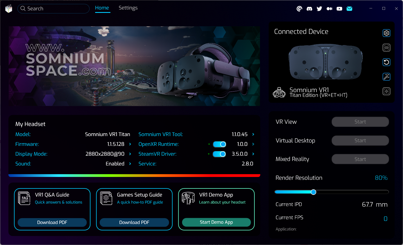Screen dimensions: 403x245
Task: Open the magic wand setup wizard icon
Action: click(x=386, y=77)
